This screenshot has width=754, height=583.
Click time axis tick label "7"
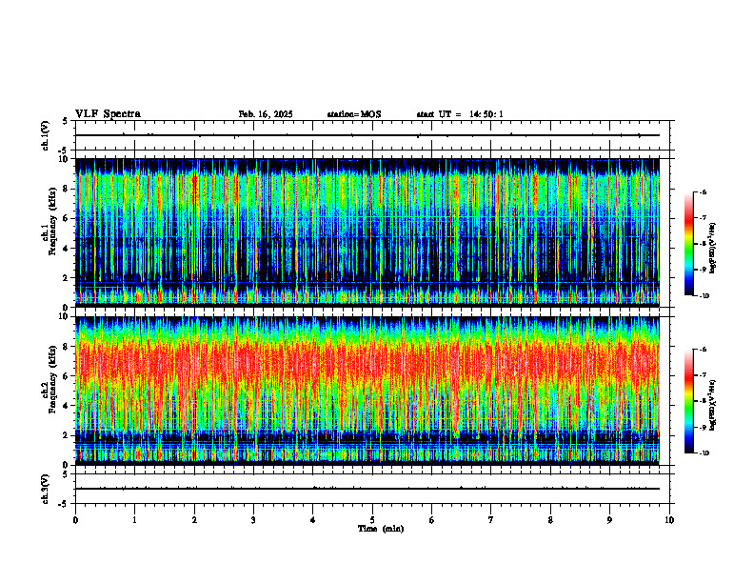[491, 520]
